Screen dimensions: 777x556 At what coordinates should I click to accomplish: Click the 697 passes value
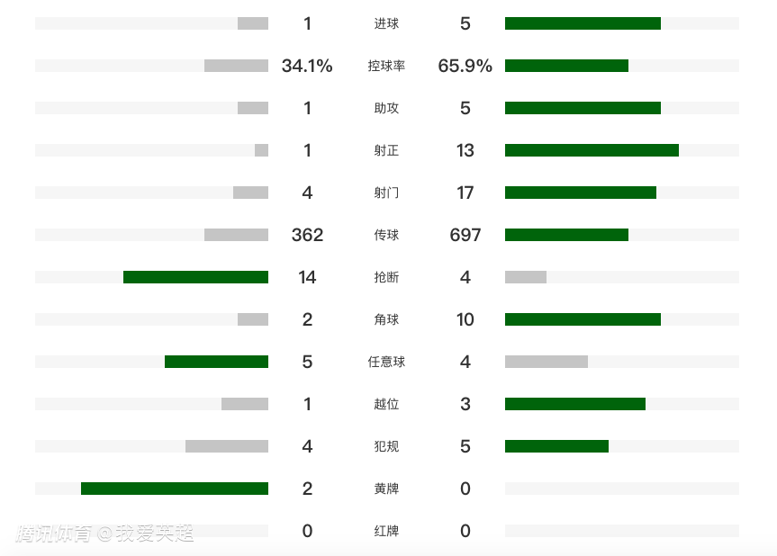[x=465, y=235]
